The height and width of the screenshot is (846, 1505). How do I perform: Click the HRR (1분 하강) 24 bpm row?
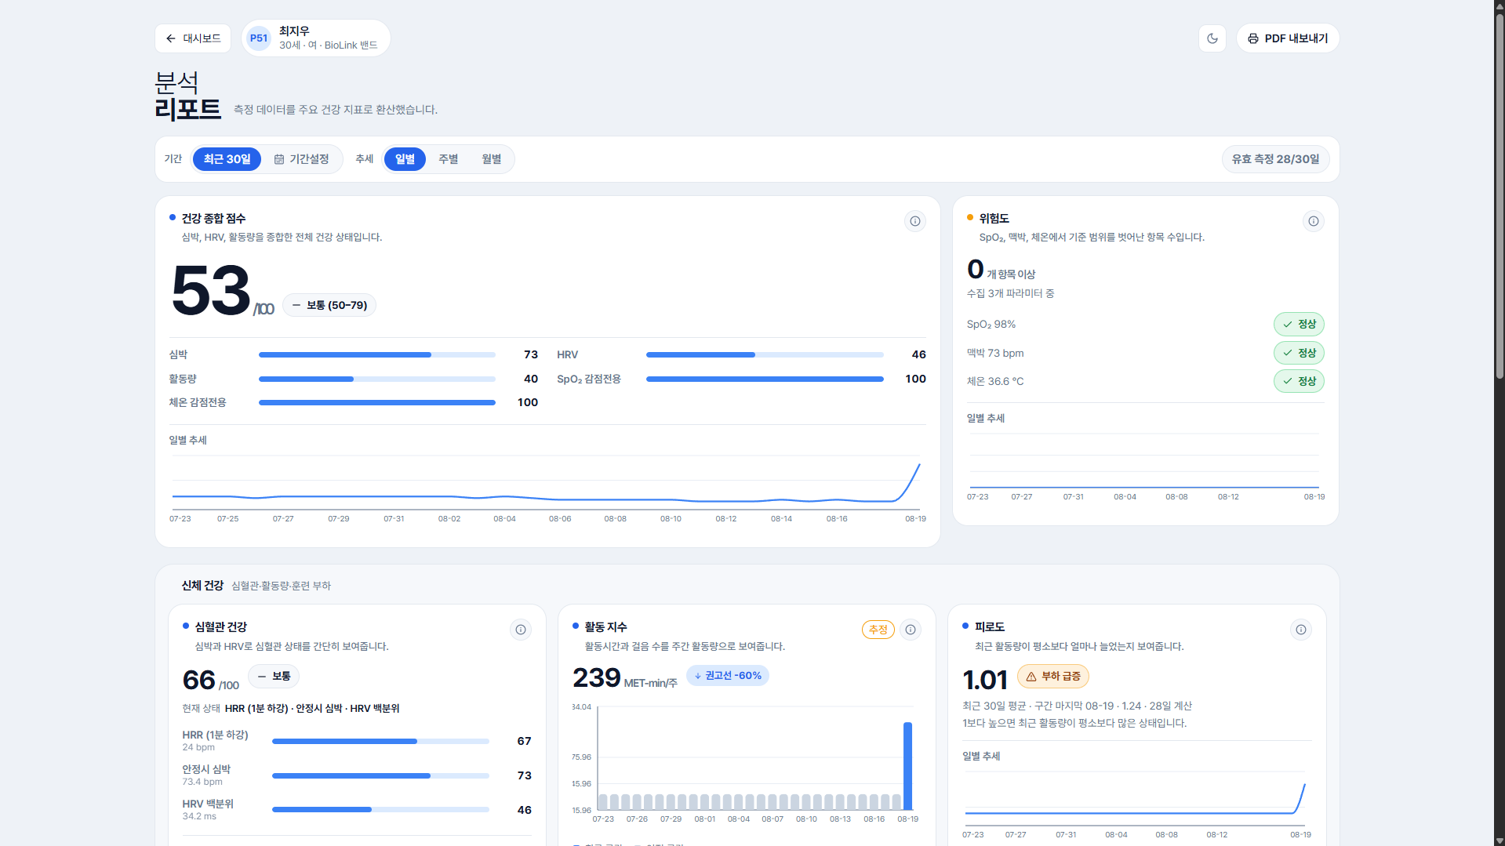click(357, 741)
